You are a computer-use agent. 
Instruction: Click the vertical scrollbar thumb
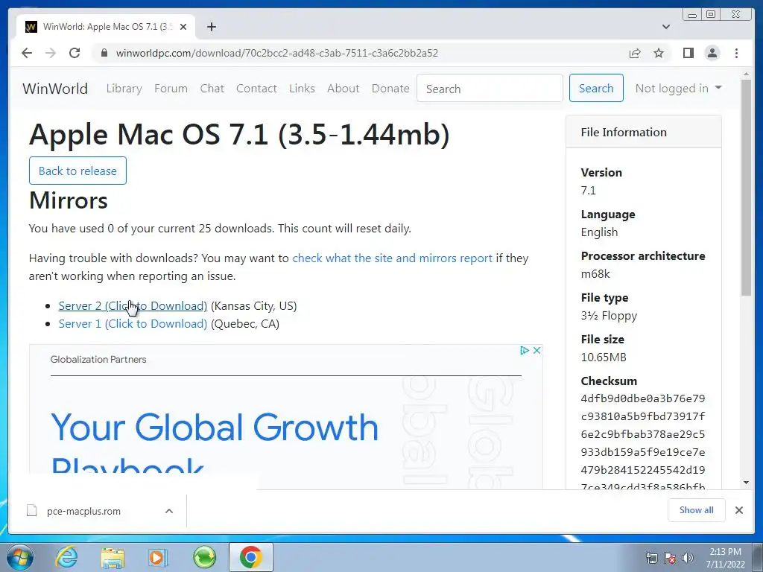(x=746, y=187)
